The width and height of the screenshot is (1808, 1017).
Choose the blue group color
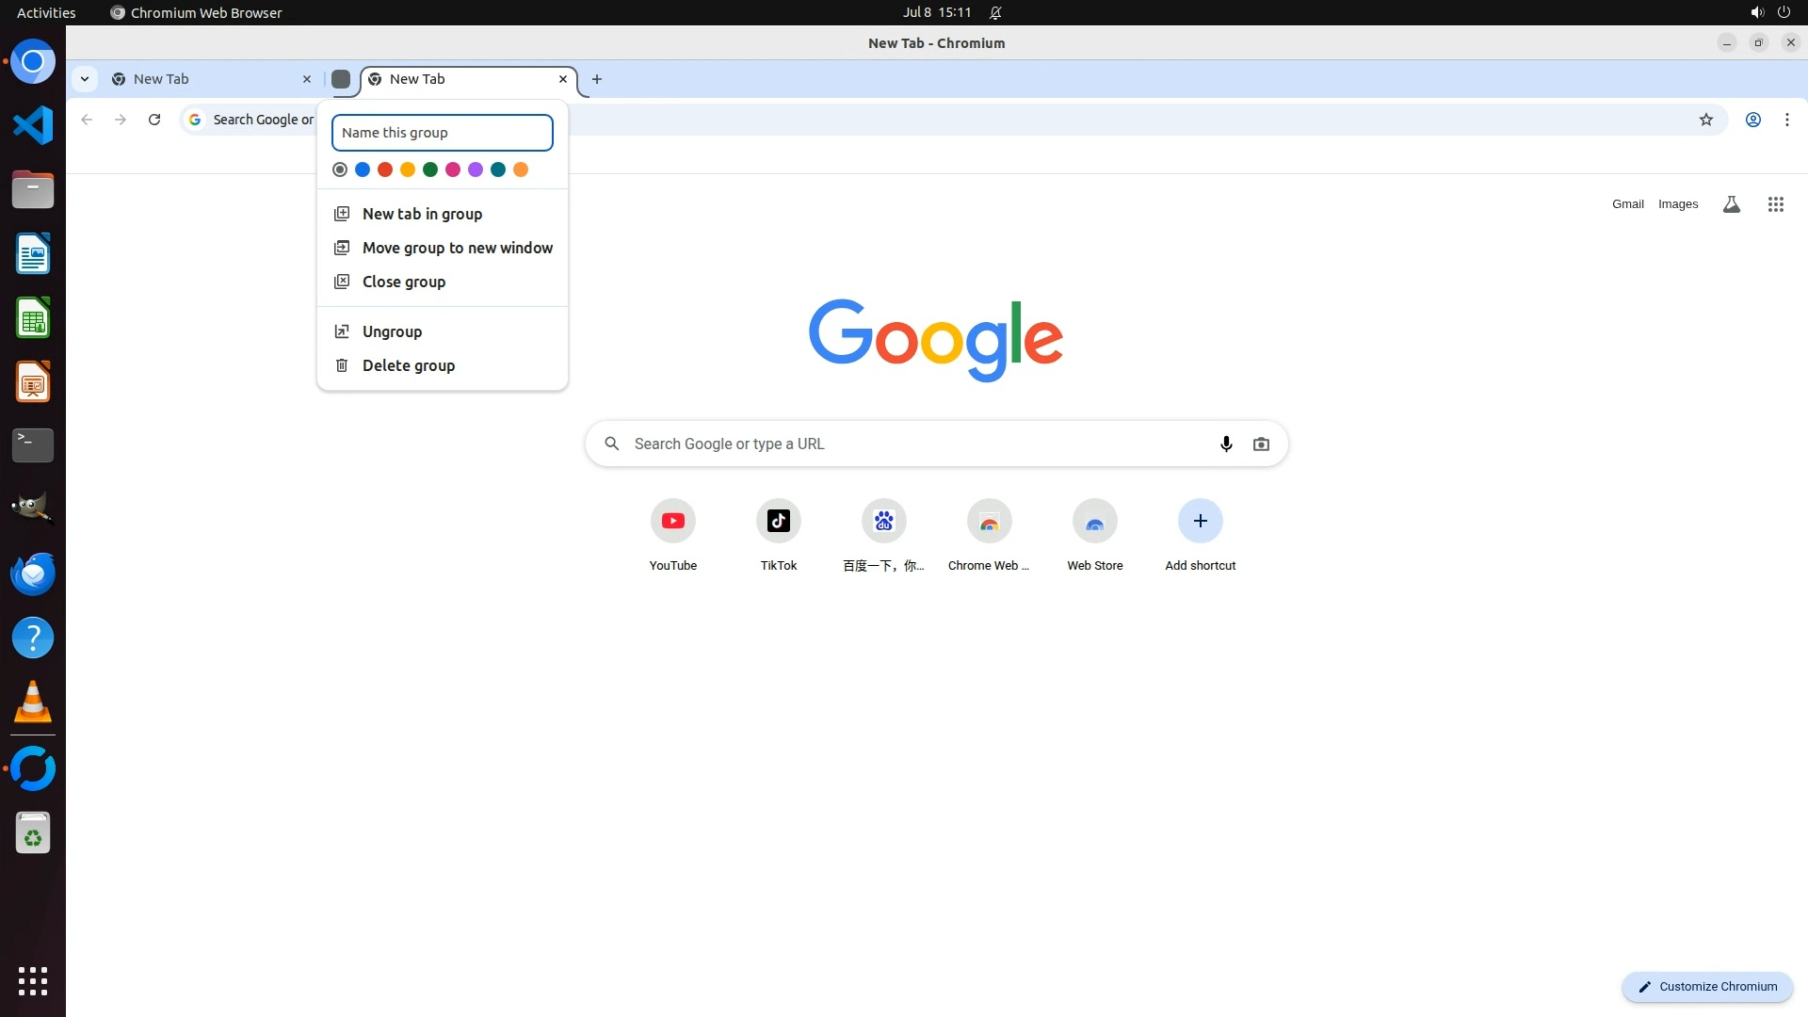[363, 169]
